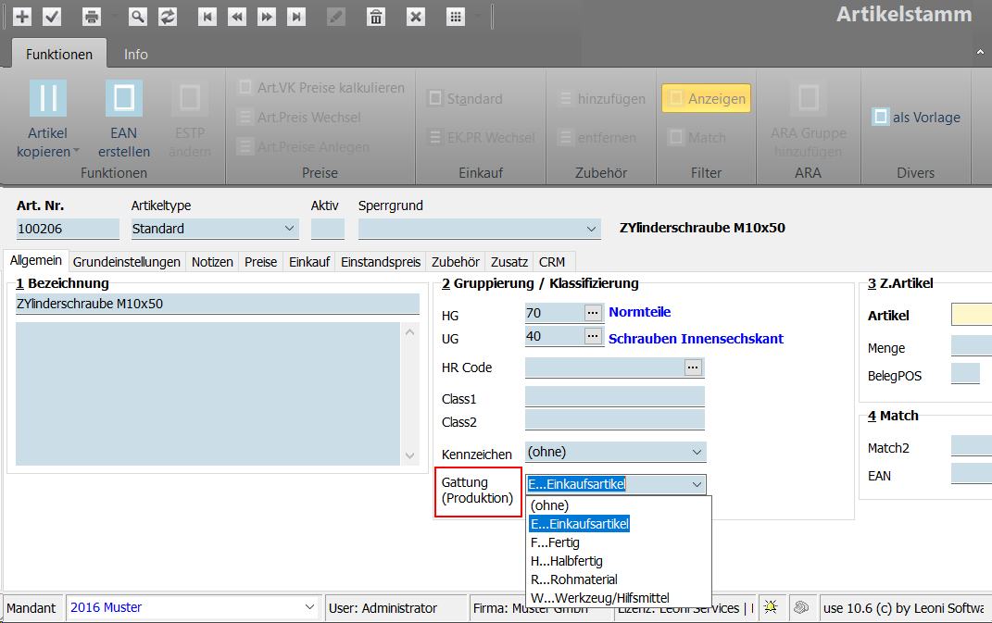Click the checkmark save icon
This screenshot has height=623, width=992.
(52, 17)
